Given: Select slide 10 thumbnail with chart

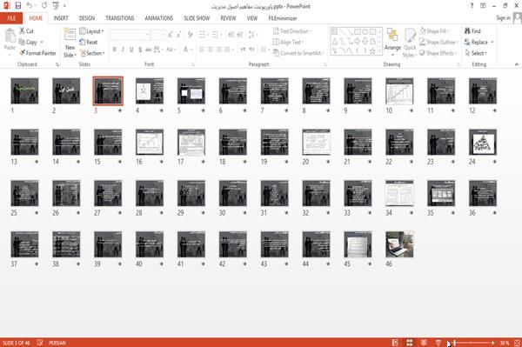Looking at the screenshot, I should (x=399, y=90).
